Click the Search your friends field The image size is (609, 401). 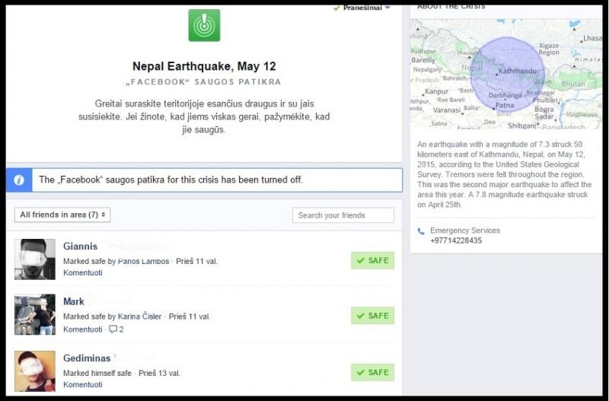[343, 215]
